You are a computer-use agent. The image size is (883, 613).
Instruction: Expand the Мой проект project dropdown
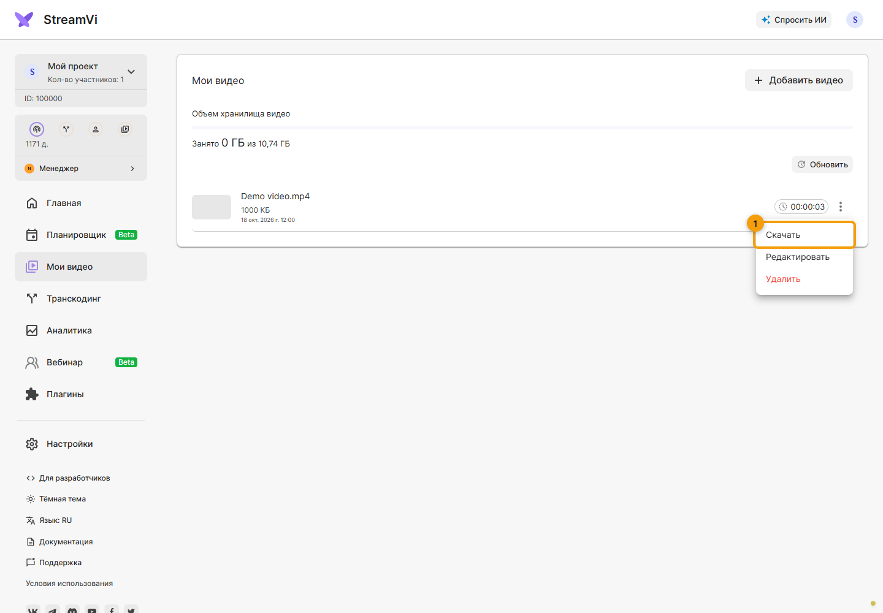131,72
